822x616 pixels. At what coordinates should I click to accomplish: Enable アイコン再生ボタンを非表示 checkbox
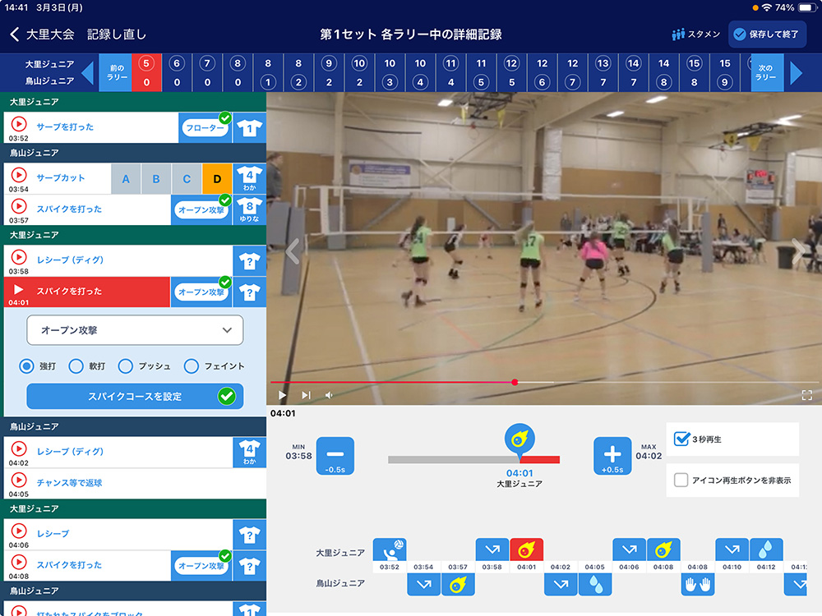click(x=681, y=480)
